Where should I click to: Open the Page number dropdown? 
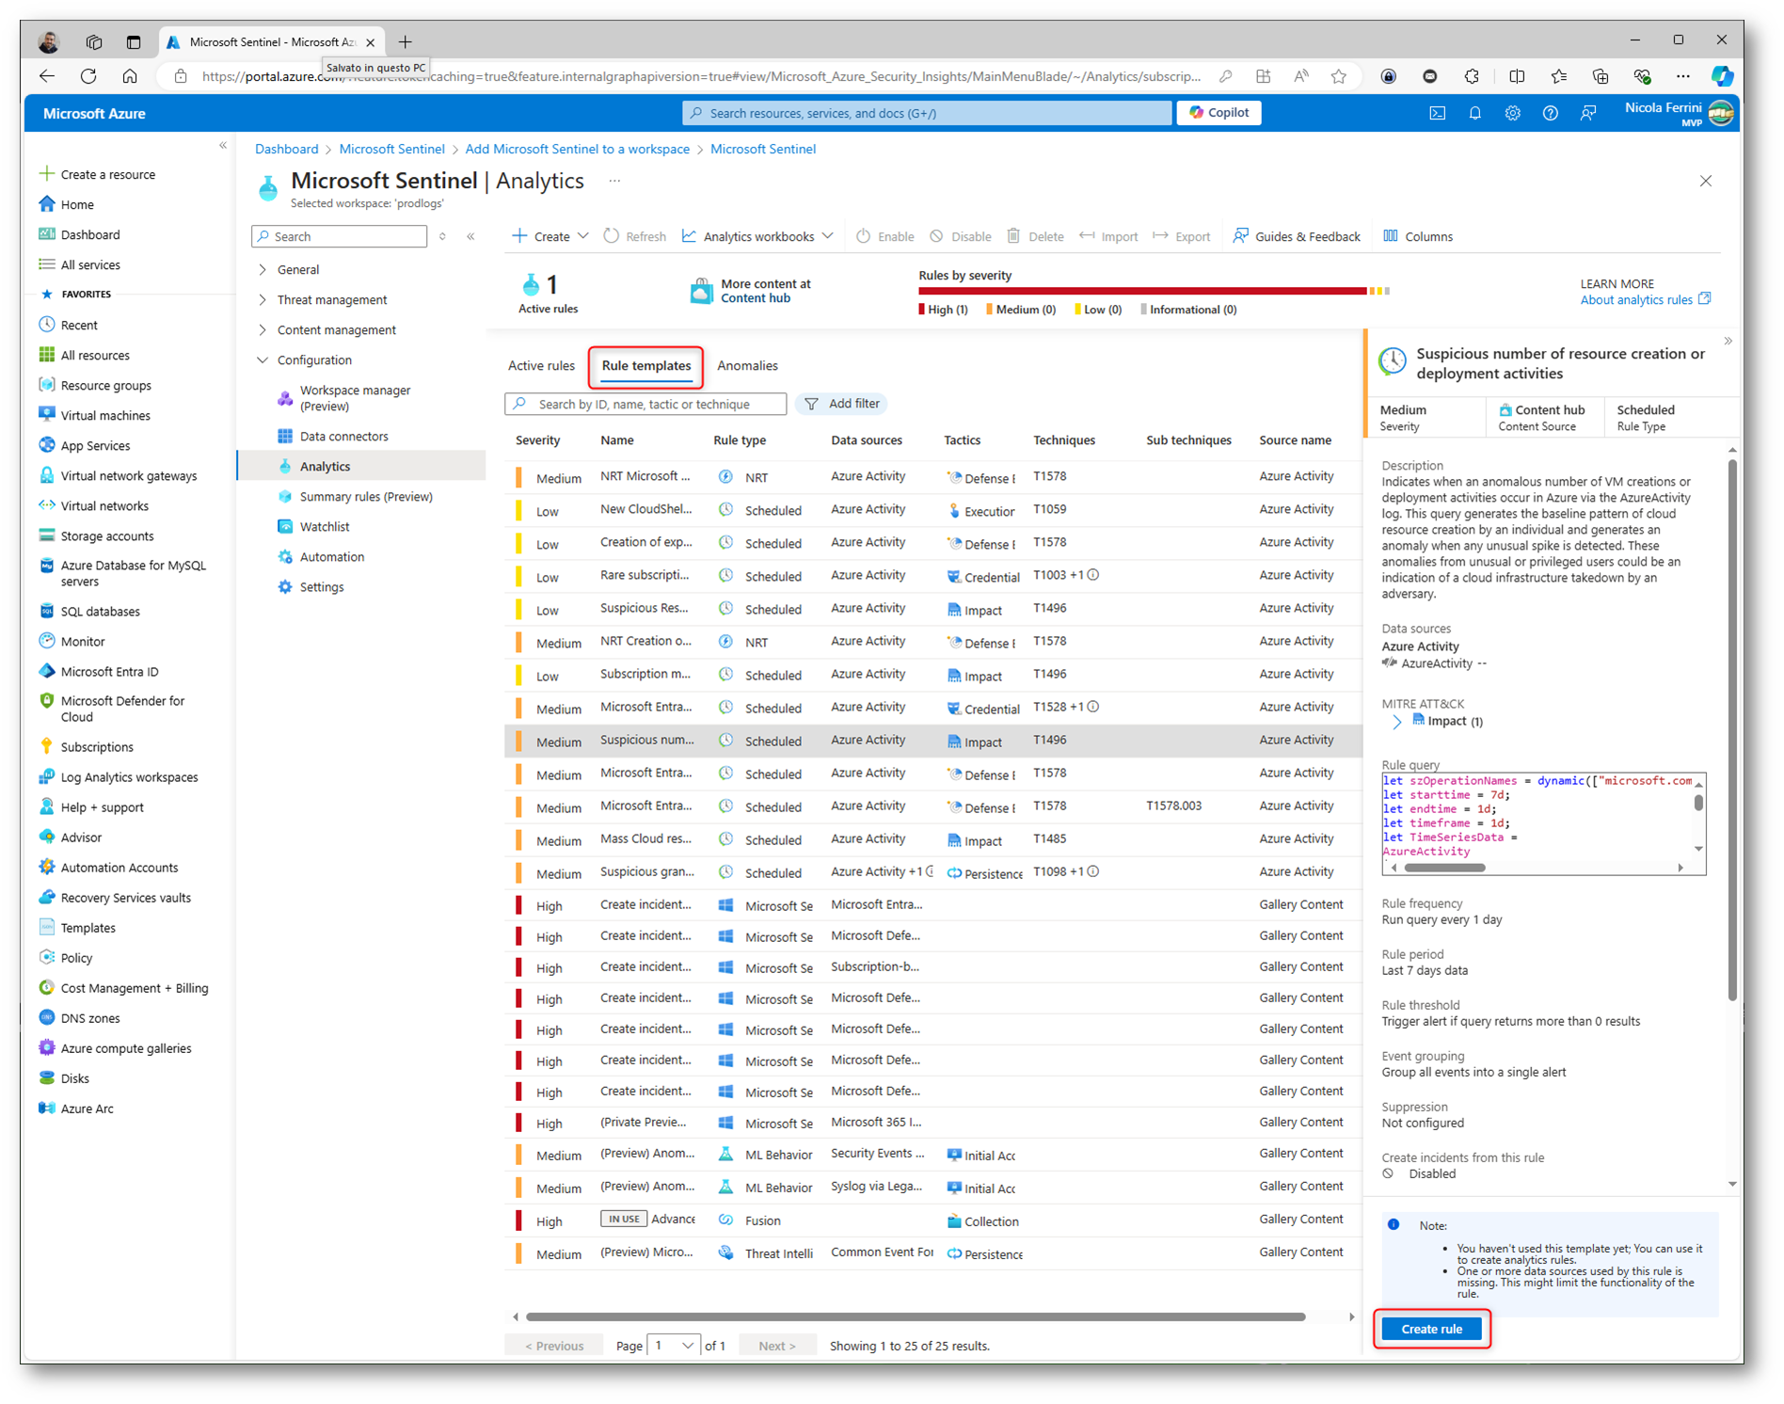674,1346
